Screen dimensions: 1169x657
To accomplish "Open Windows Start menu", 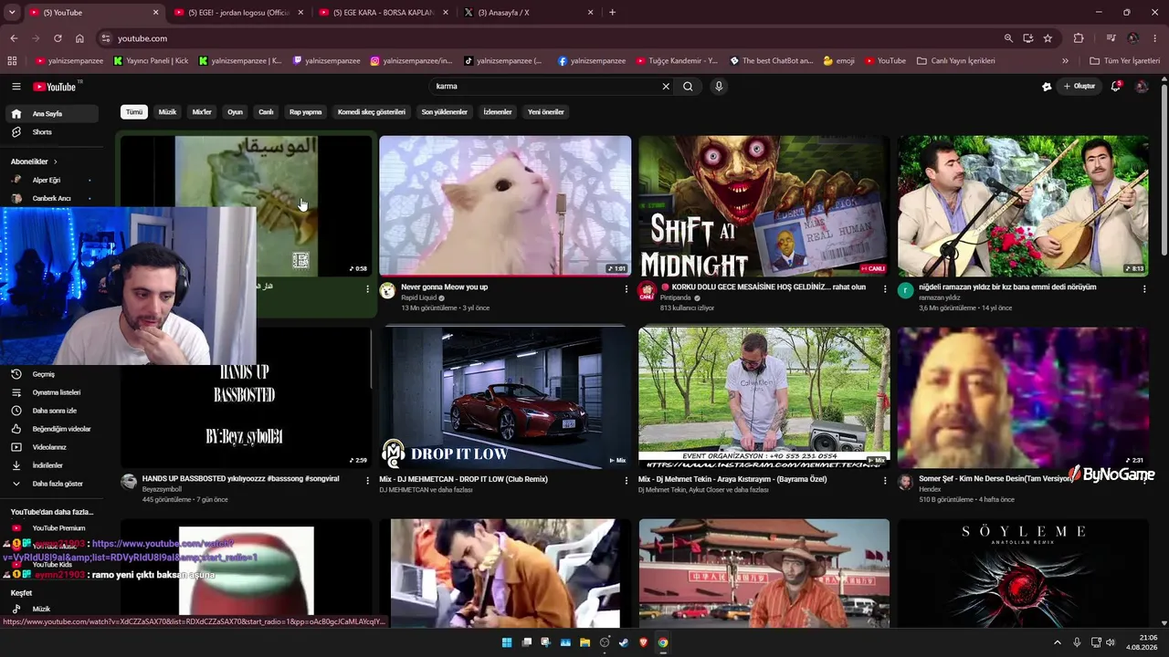I will click(507, 642).
